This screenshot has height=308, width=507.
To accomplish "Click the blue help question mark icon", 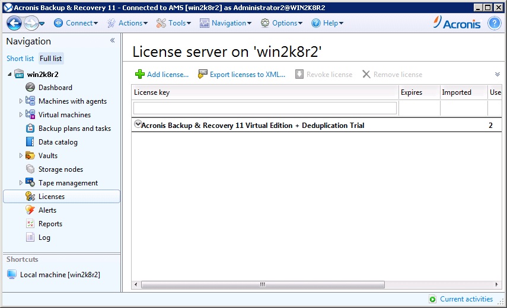I will pyautogui.click(x=494, y=23).
